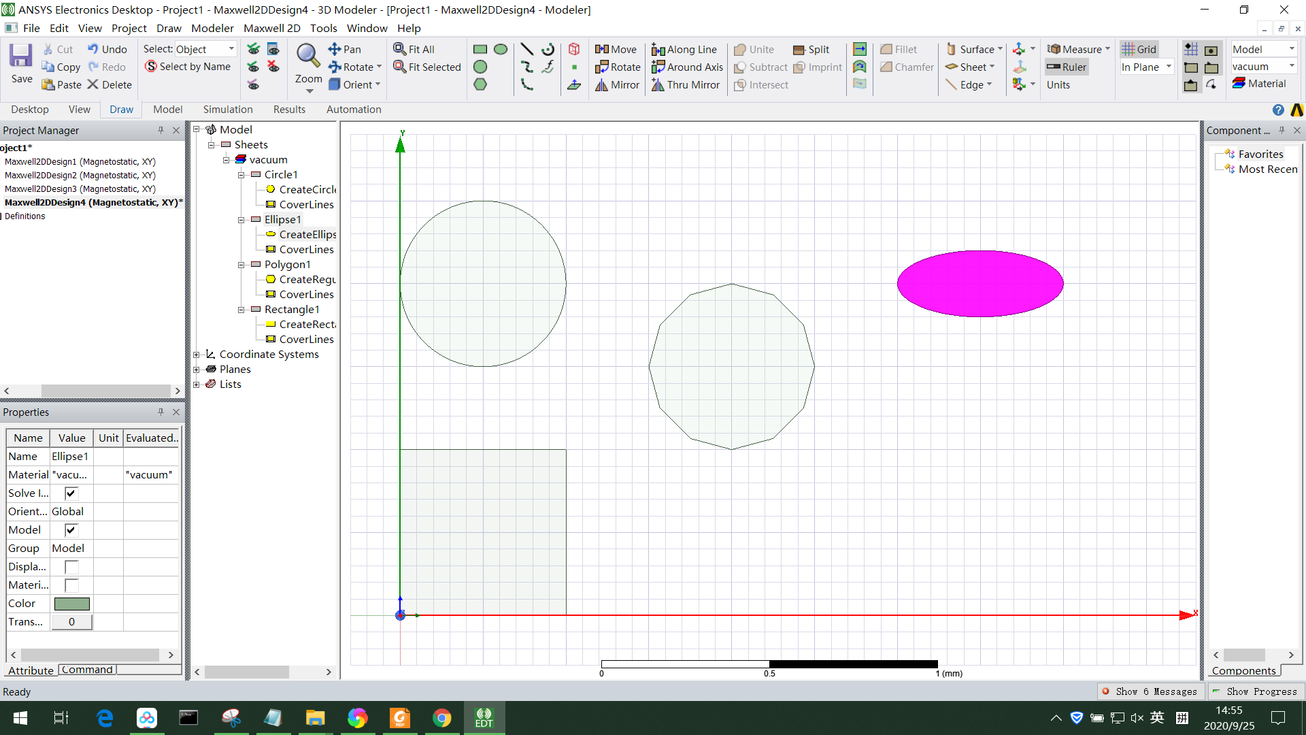Open the Select Object dropdown

[x=229, y=48]
